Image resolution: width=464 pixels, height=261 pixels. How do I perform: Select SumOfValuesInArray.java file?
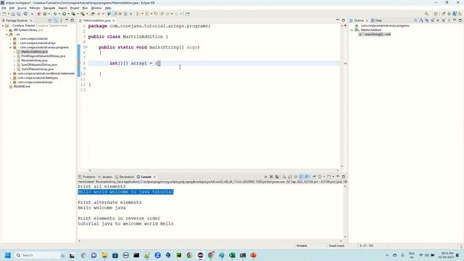coord(37,69)
